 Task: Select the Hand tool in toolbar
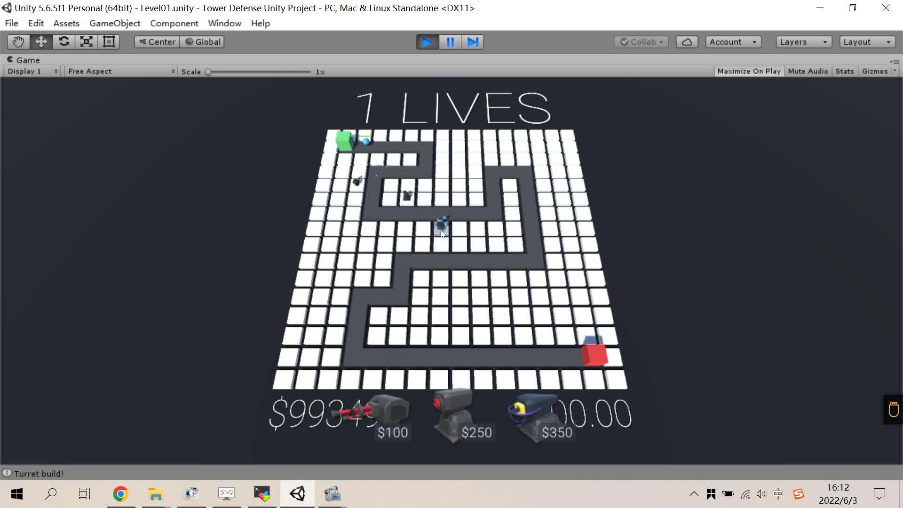(18, 42)
